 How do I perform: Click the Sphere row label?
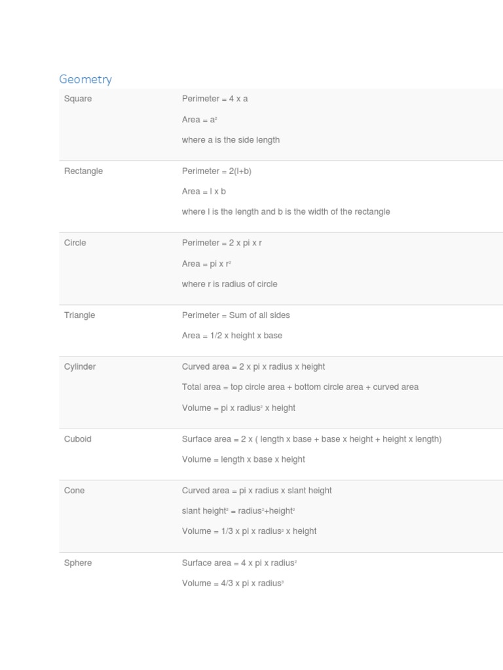(x=78, y=563)
